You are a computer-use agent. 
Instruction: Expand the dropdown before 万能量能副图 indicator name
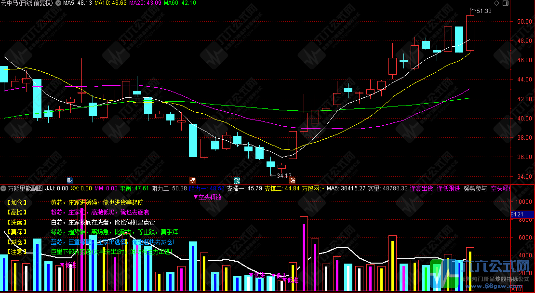tap(4, 188)
